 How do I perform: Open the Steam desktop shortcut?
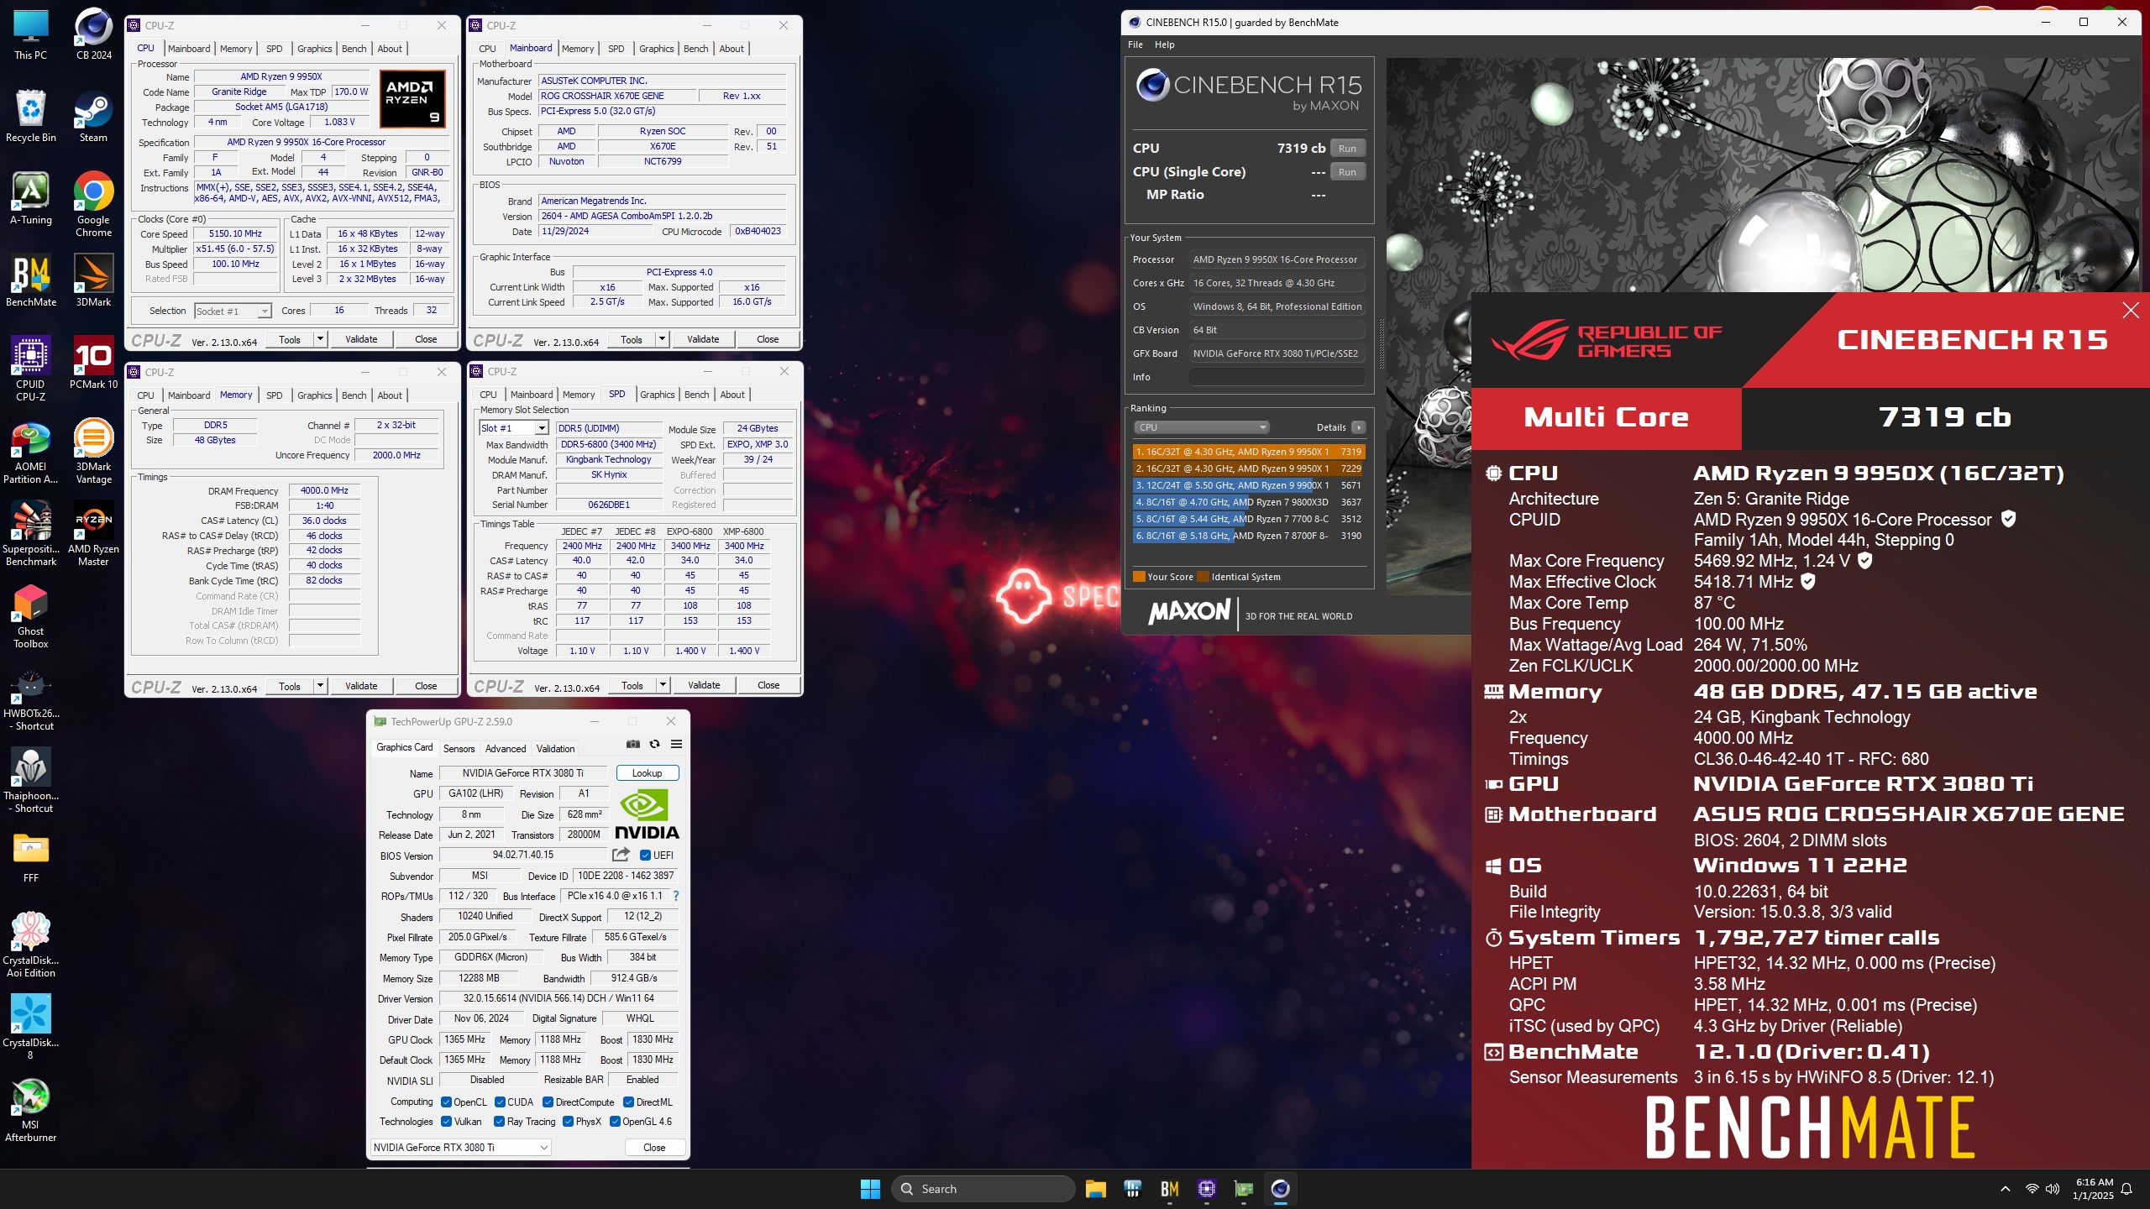coord(93,116)
